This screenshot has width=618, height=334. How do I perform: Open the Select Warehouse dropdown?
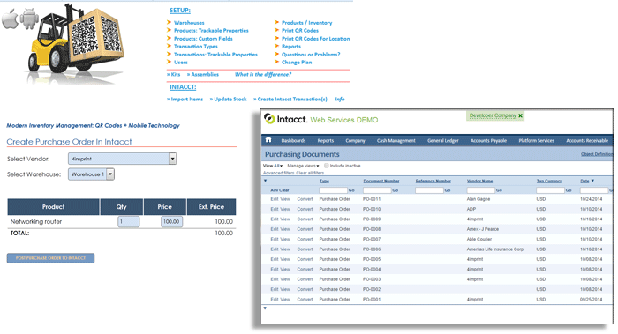(x=91, y=174)
